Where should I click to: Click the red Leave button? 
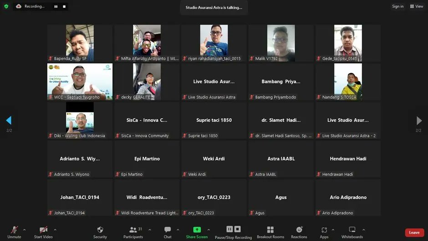[414, 232]
